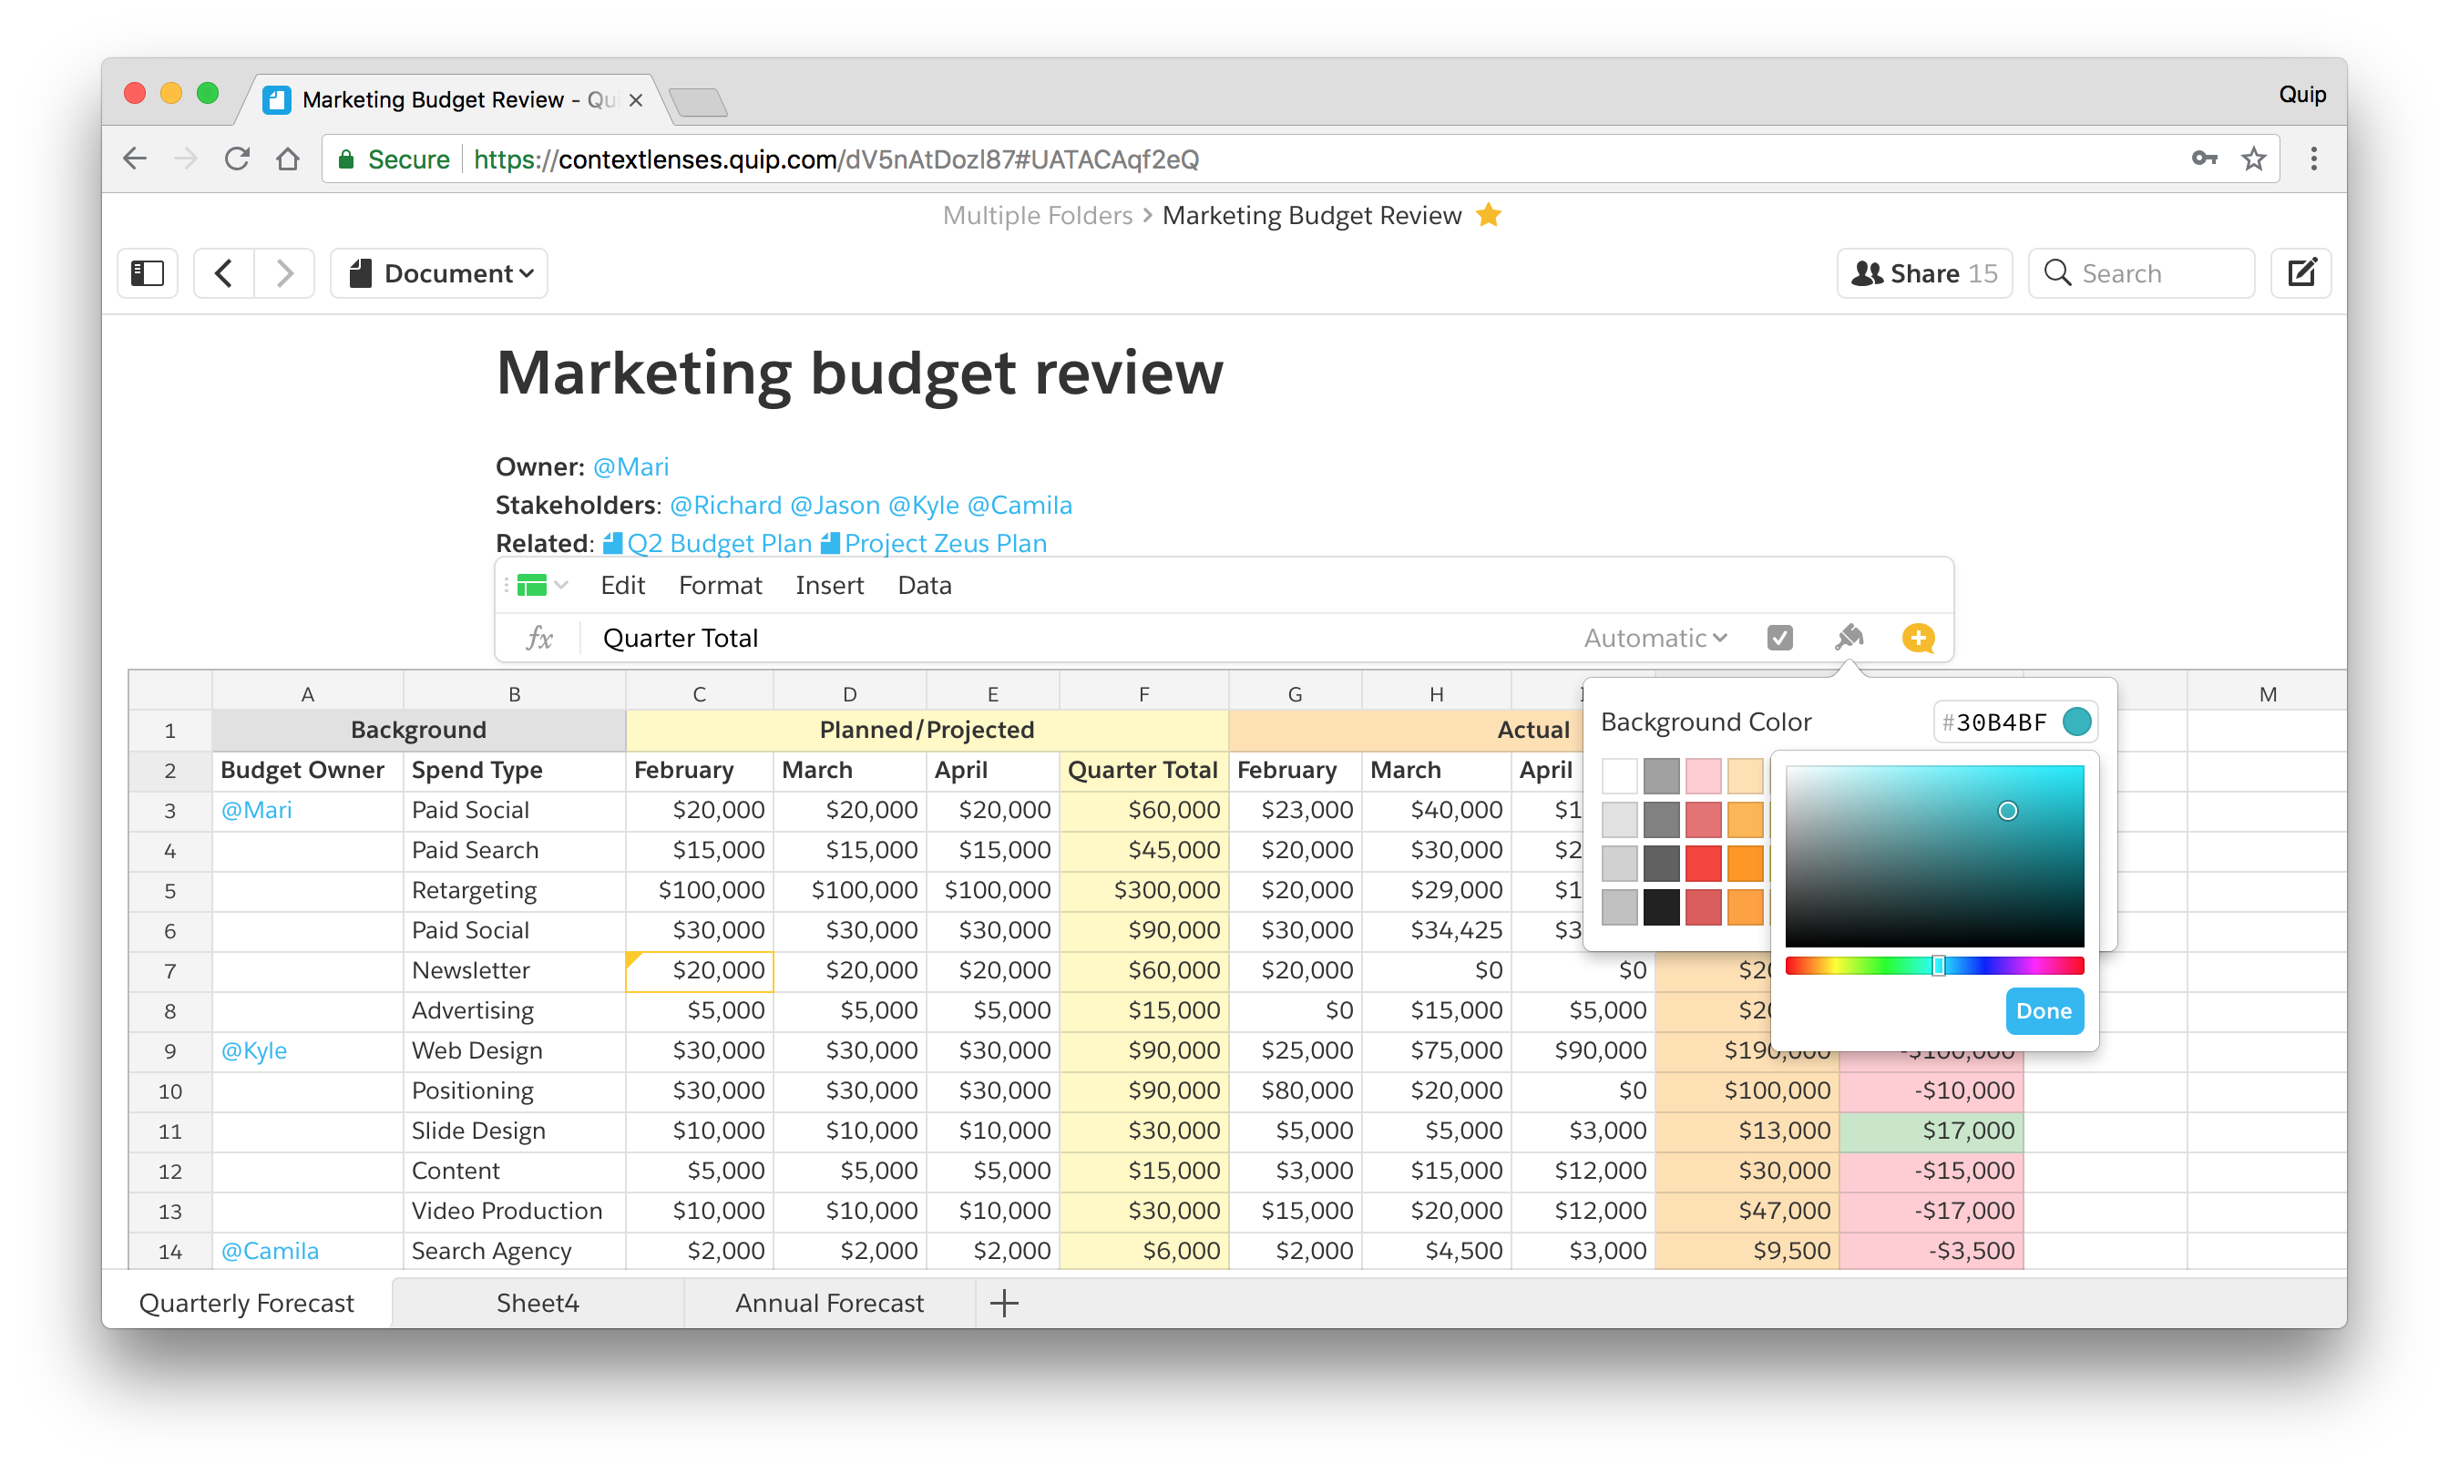2449x1474 pixels.
Task: Select the $300,000 cell
Action: [x=1143, y=891]
